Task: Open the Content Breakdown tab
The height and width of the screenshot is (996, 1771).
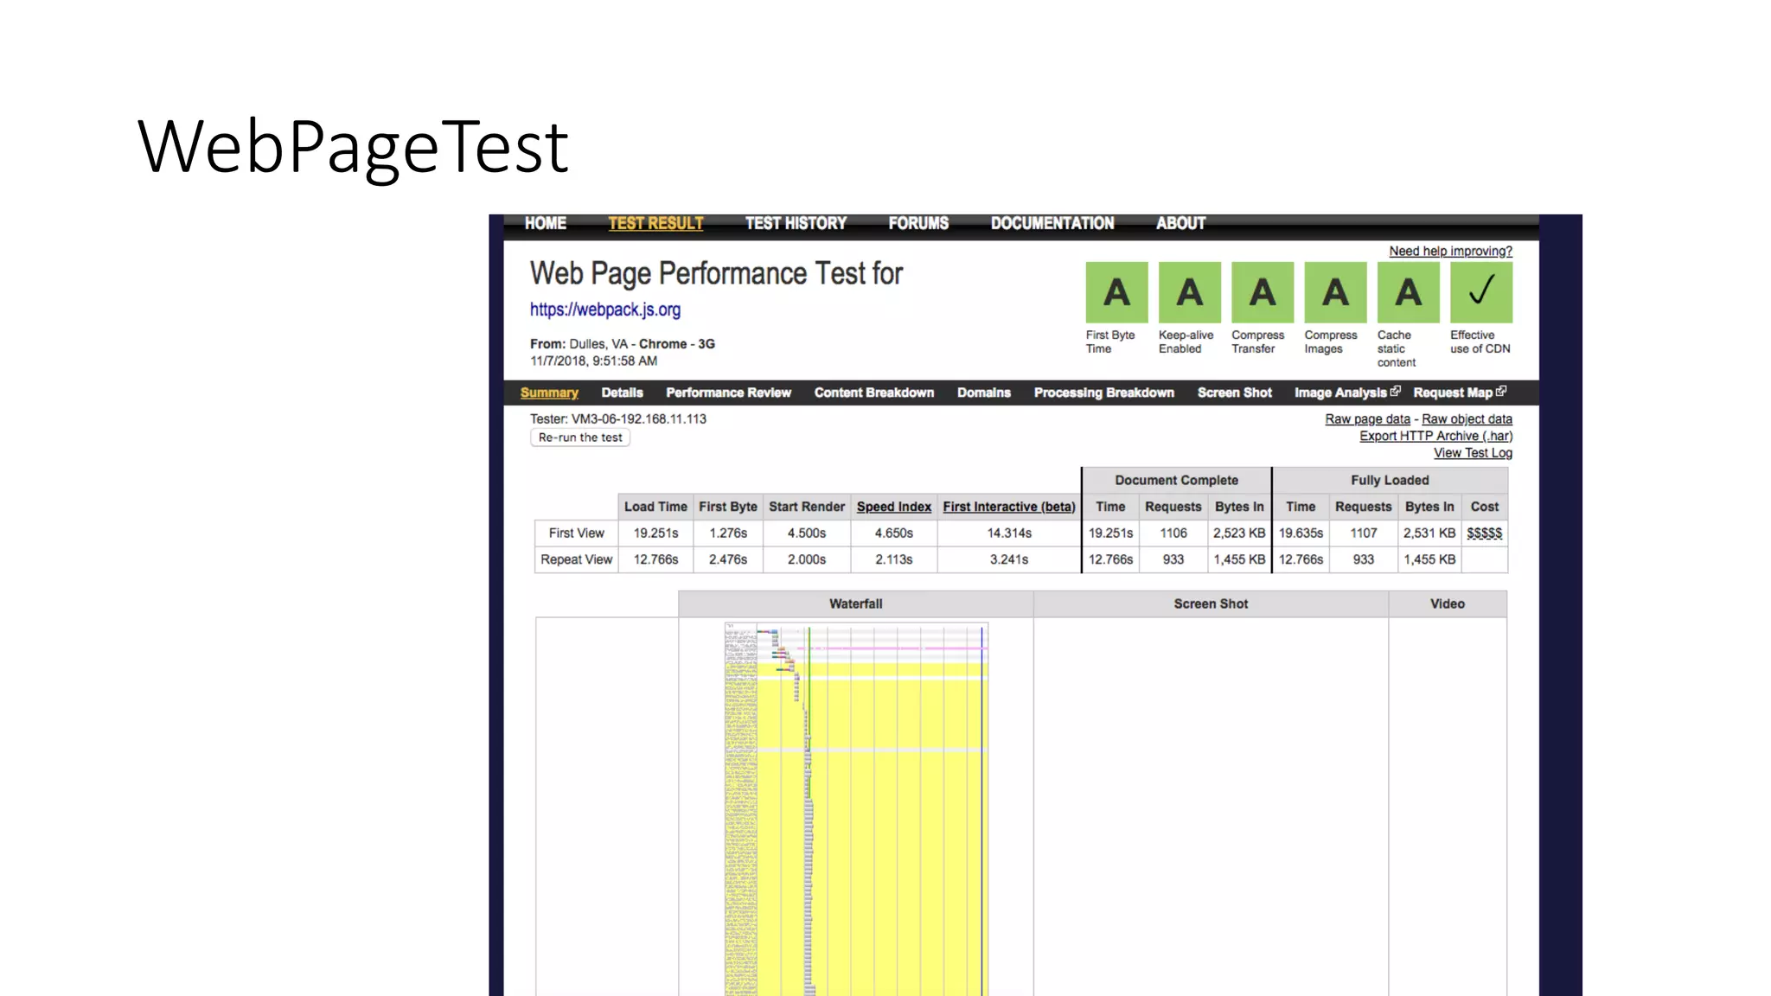Action: (x=874, y=393)
